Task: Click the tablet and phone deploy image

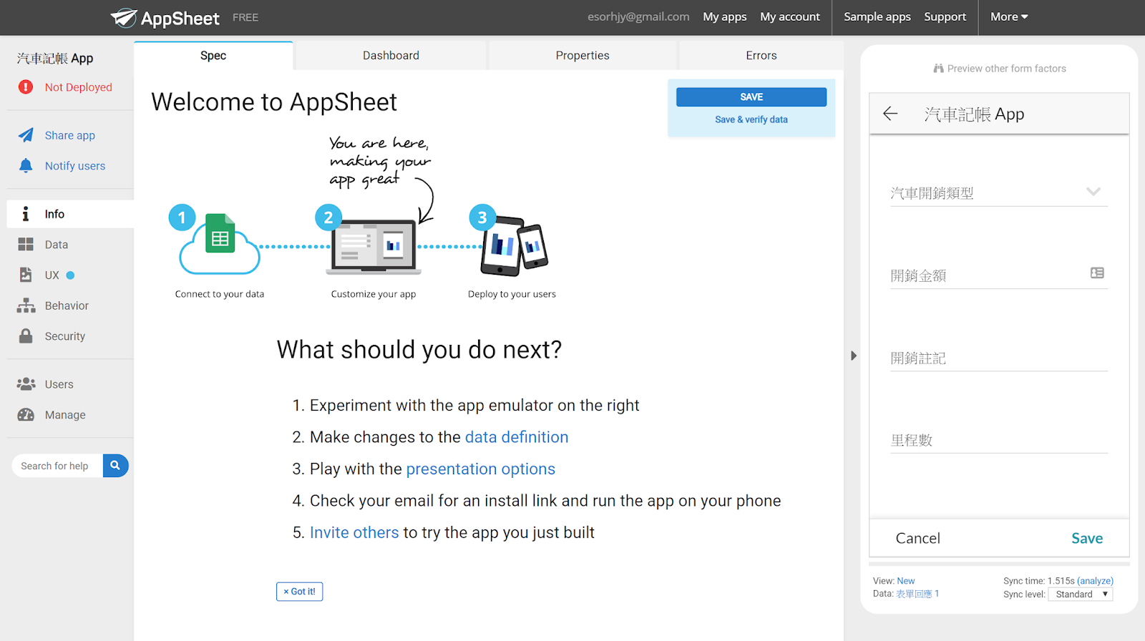Action: click(514, 246)
